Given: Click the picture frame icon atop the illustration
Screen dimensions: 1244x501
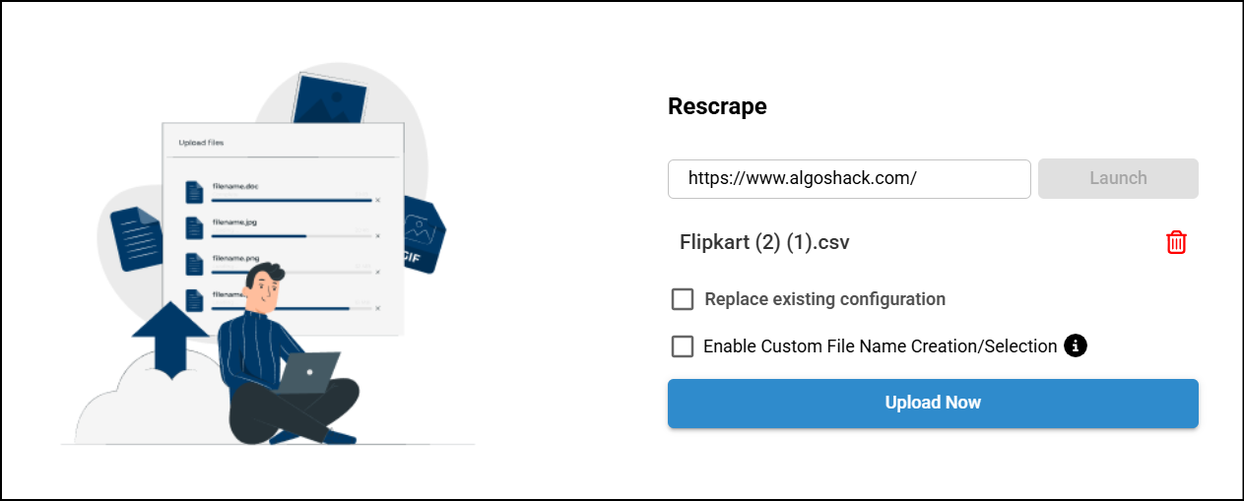Looking at the screenshot, I should point(329,98).
